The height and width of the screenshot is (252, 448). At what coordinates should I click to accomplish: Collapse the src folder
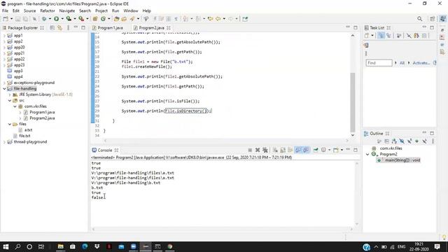pos(10,101)
